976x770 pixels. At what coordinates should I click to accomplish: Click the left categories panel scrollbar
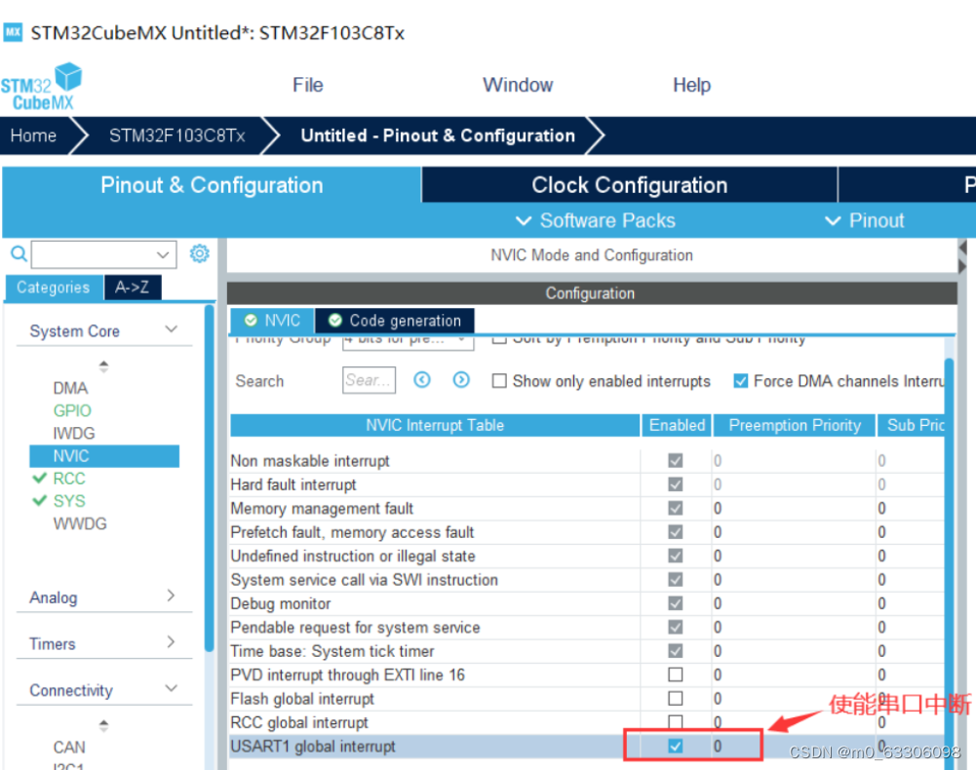pyautogui.click(x=209, y=480)
